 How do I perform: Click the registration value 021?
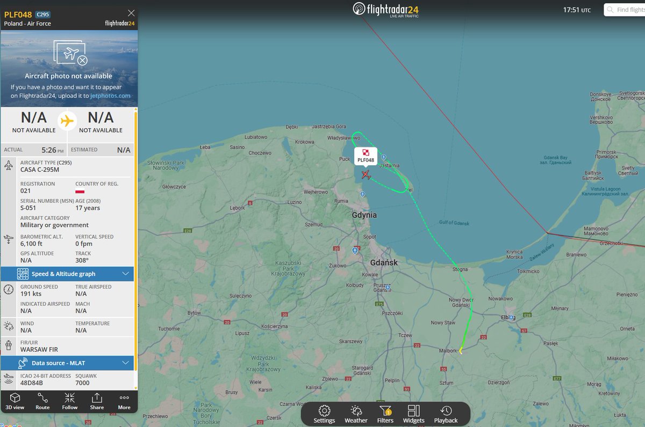point(26,190)
